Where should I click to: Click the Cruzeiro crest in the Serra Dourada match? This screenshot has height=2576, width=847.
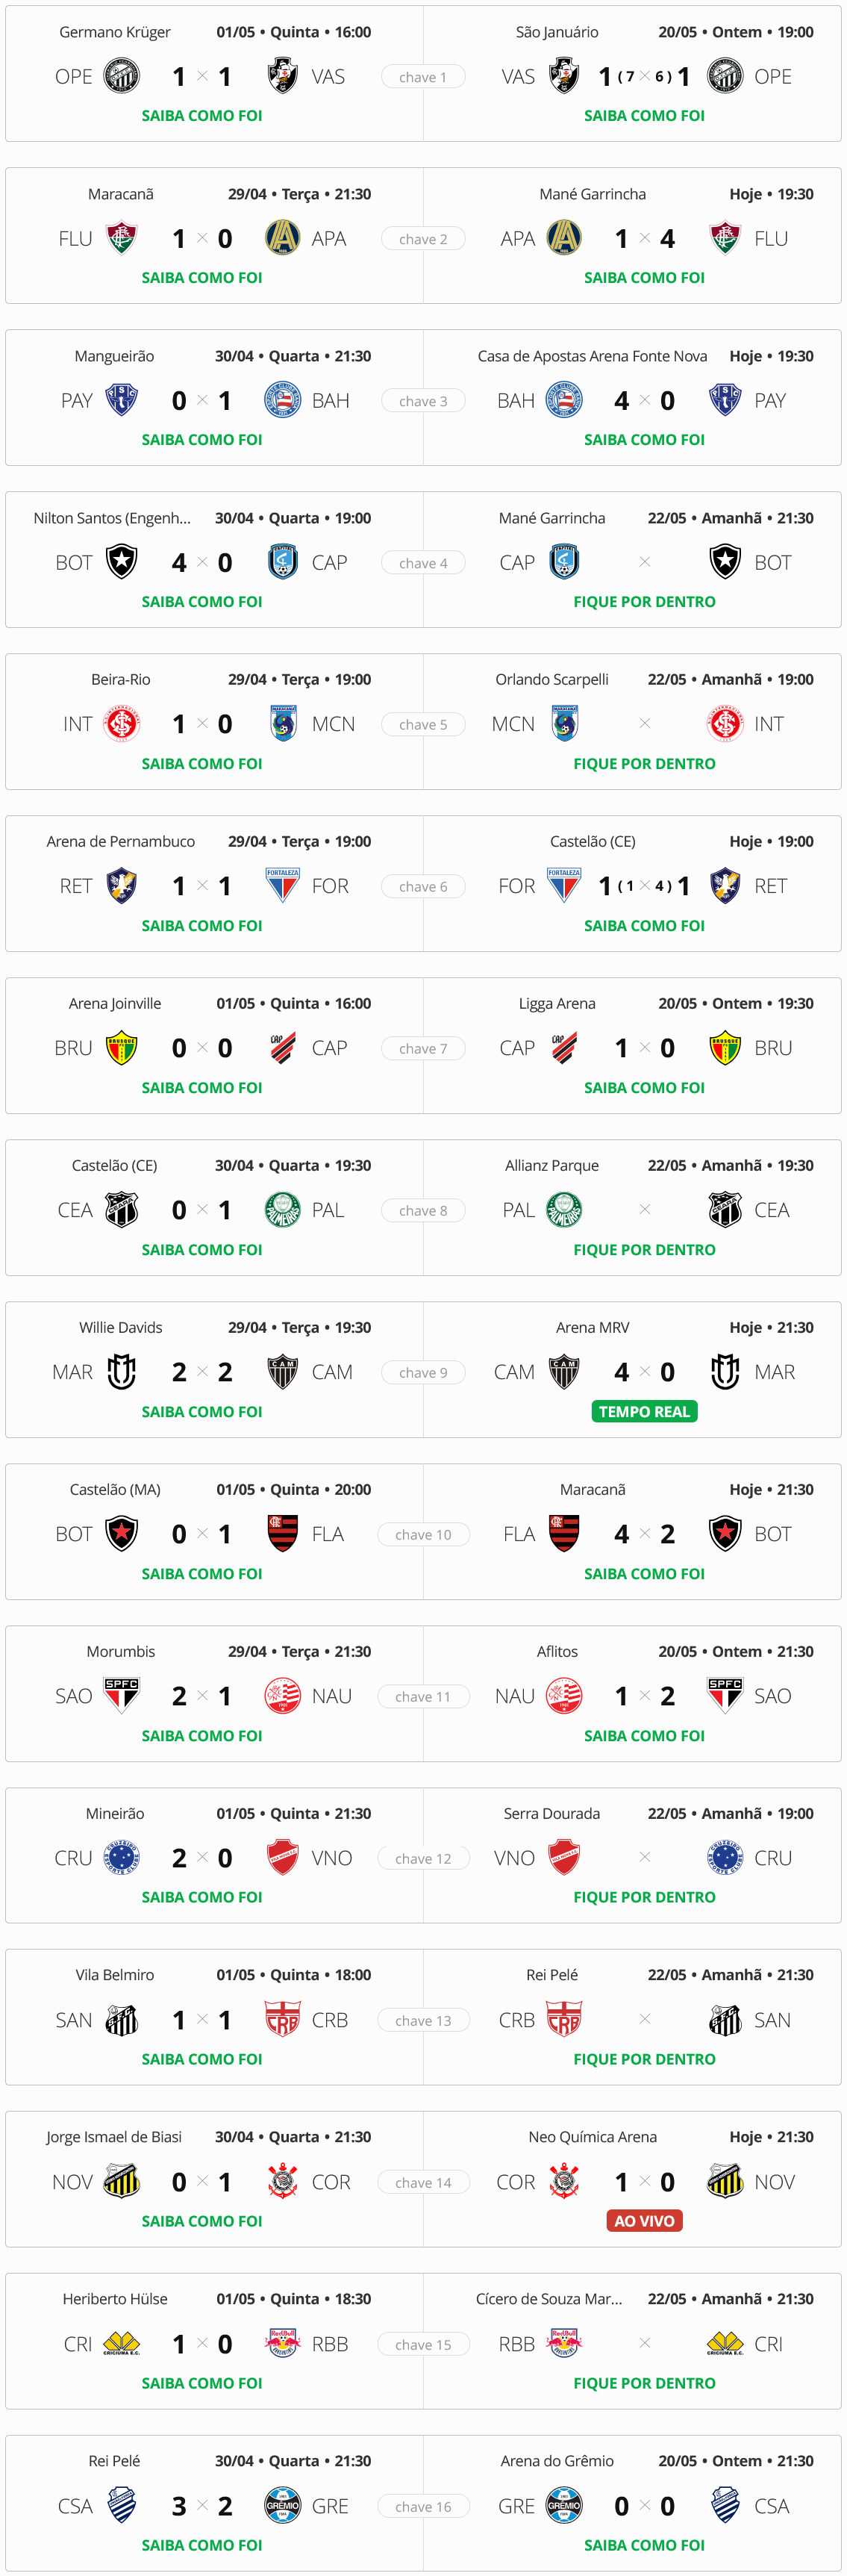click(x=724, y=1858)
